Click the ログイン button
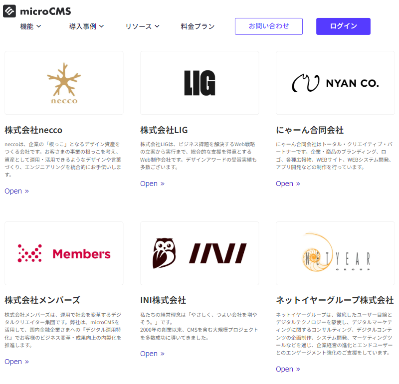 [x=343, y=26]
